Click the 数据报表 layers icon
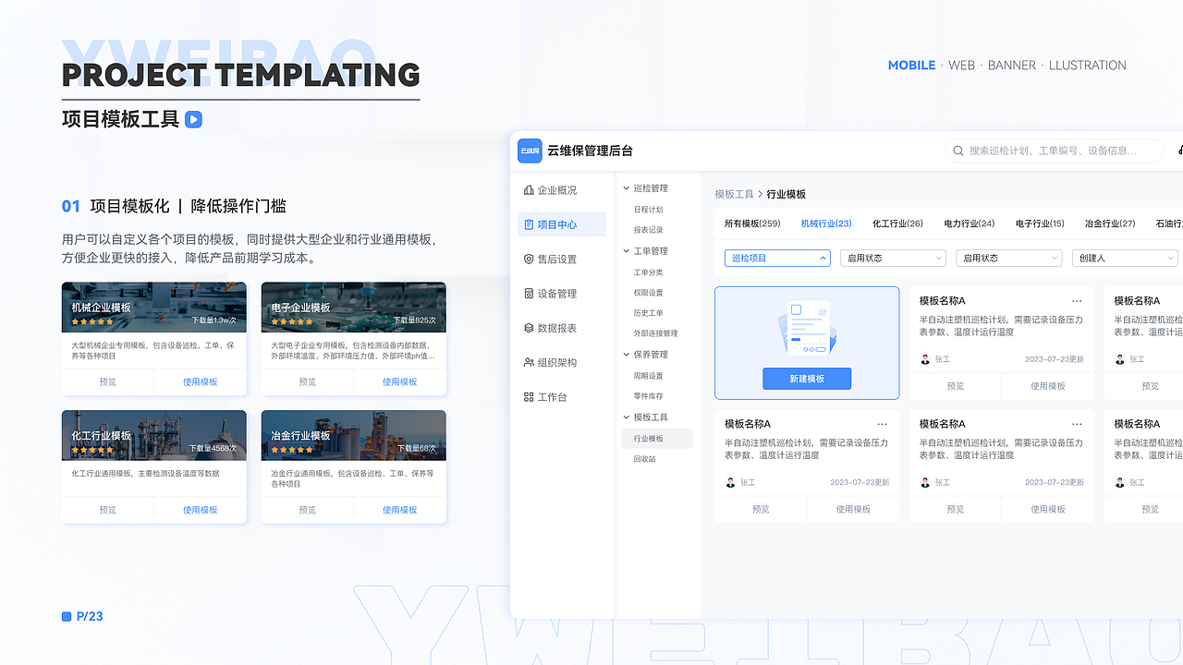This screenshot has width=1183, height=665. (x=529, y=328)
